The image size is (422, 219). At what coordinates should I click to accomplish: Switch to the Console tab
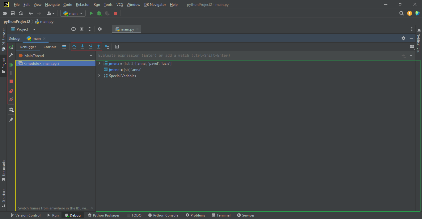coord(50,47)
